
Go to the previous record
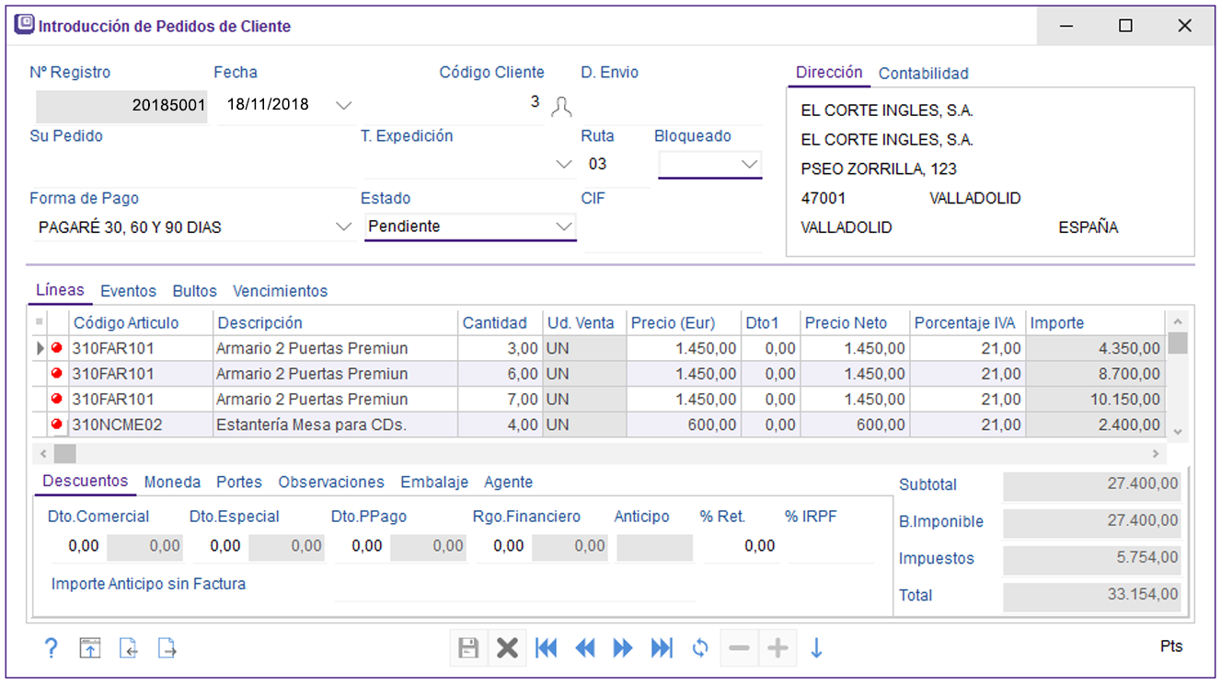pyautogui.click(x=585, y=648)
